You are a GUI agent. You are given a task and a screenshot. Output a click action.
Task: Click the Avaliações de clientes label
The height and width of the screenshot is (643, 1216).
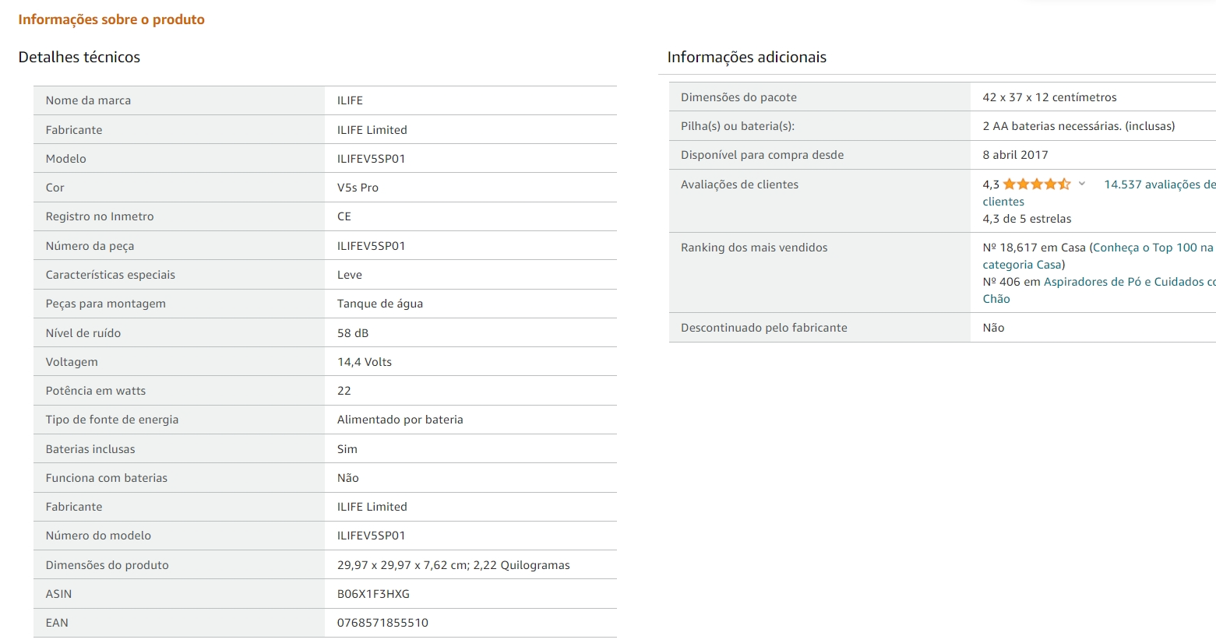pyautogui.click(x=739, y=184)
